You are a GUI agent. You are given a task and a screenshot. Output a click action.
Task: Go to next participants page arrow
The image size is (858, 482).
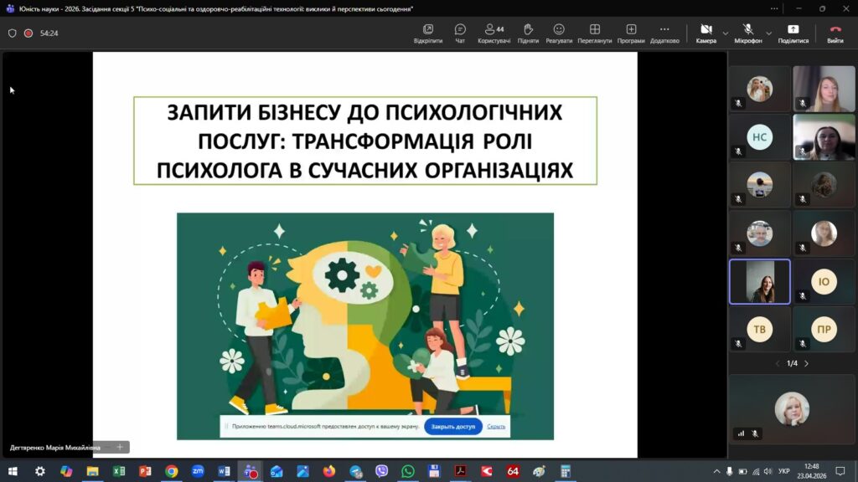(x=807, y=363)
